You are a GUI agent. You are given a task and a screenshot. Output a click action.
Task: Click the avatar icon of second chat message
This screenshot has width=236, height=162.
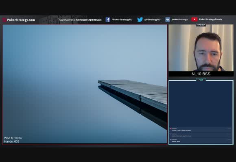pos(171,134)
